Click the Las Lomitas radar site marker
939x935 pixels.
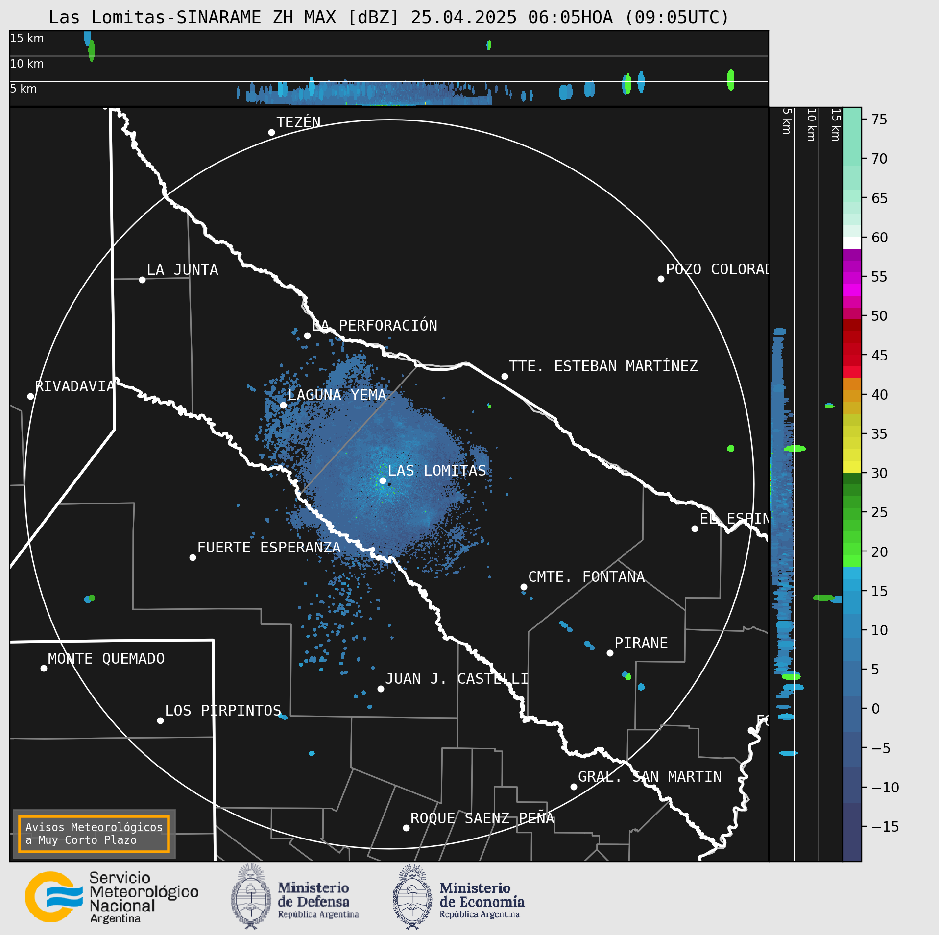(383, 480)
